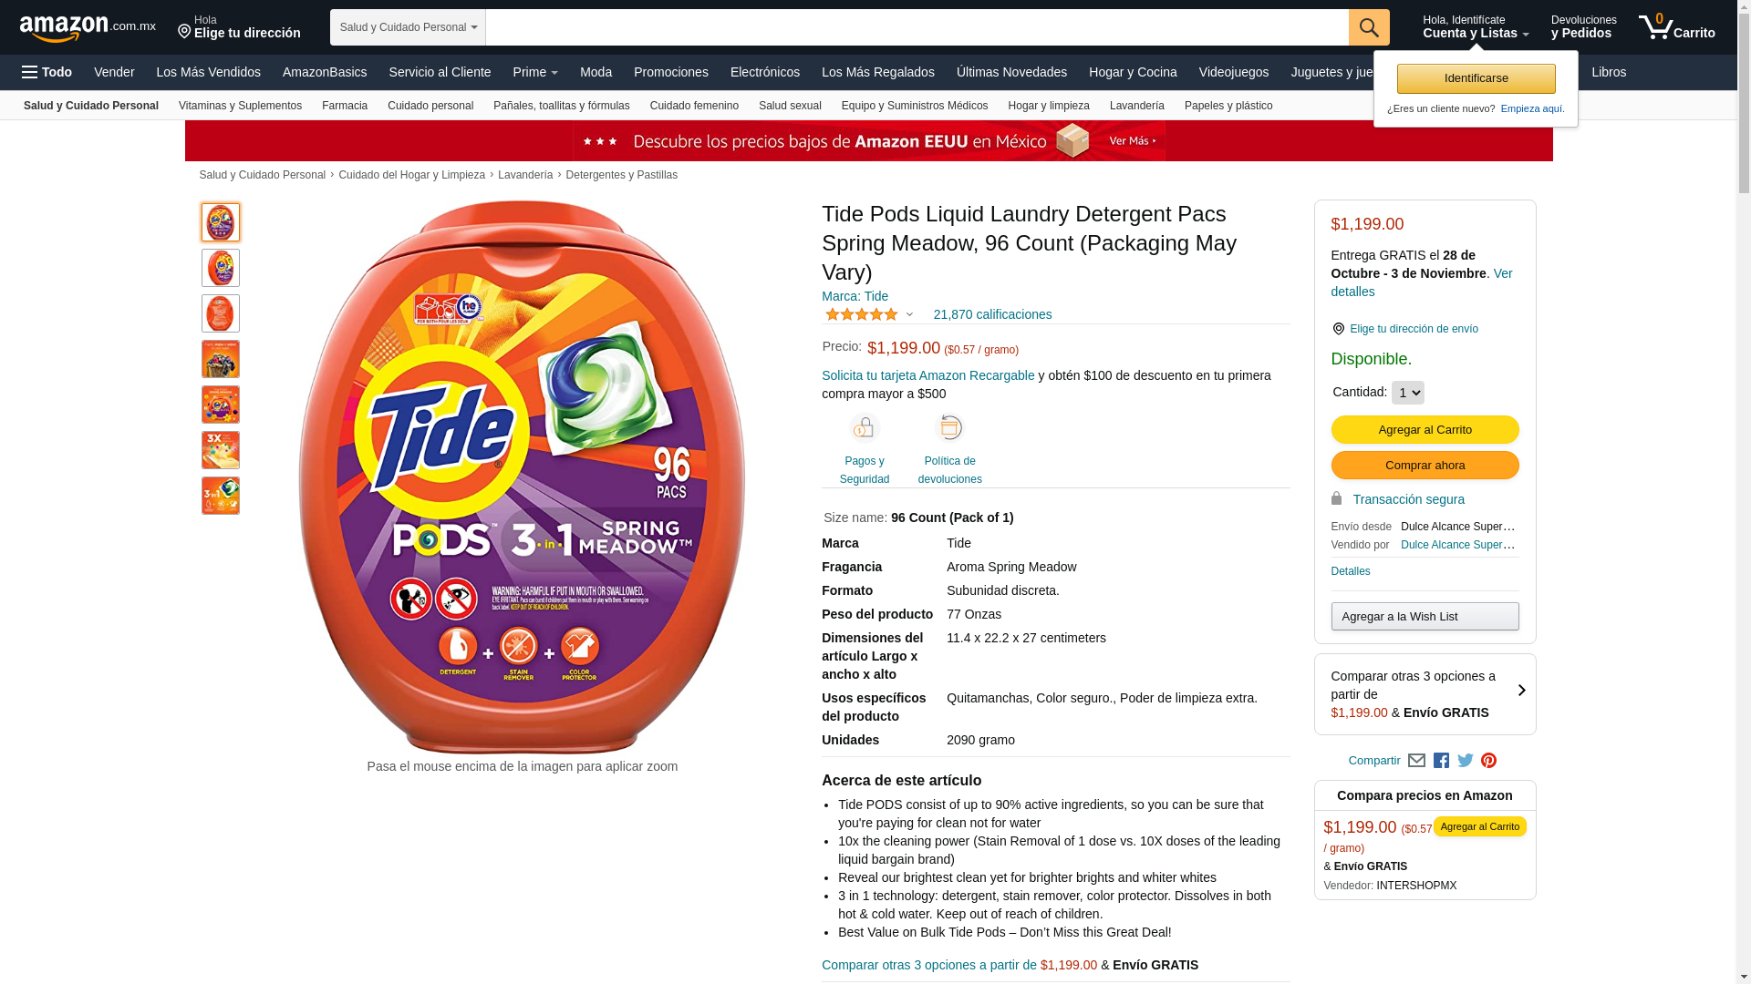This screenshot has height=984, width=1751.
Task: Open the shopping cart icon
Action: [x=1676, y=27]
